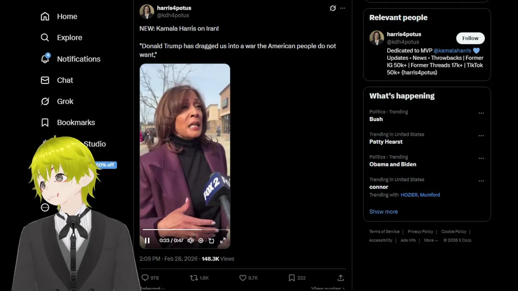Open the Accessibility footer link
The image size is (518, 291).
(x=380, y=240)
